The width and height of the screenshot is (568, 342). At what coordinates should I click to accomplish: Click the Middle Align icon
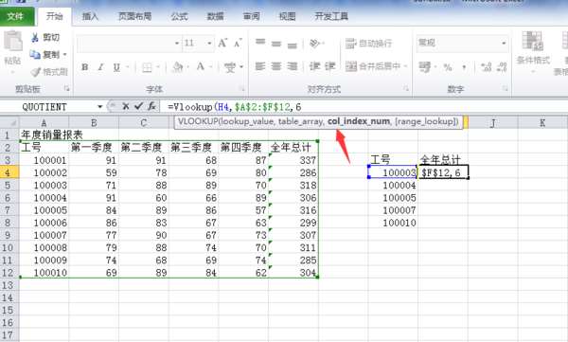coord(276,44)
